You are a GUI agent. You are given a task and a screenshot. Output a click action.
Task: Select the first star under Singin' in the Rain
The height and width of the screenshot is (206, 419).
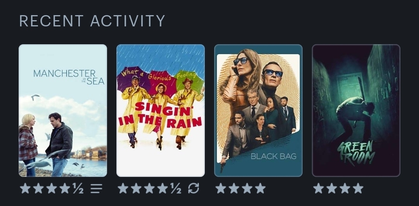click(123, 189)
